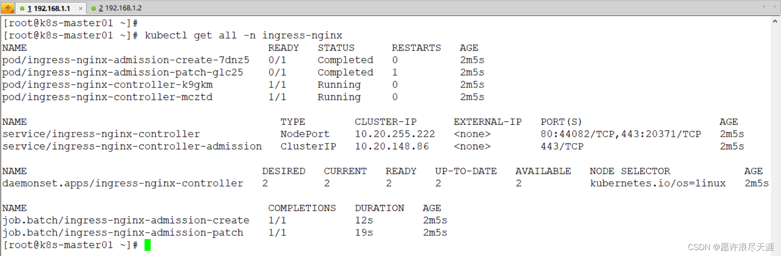
Task: Click the orange new session plus icon
Action: pos(8,8)
